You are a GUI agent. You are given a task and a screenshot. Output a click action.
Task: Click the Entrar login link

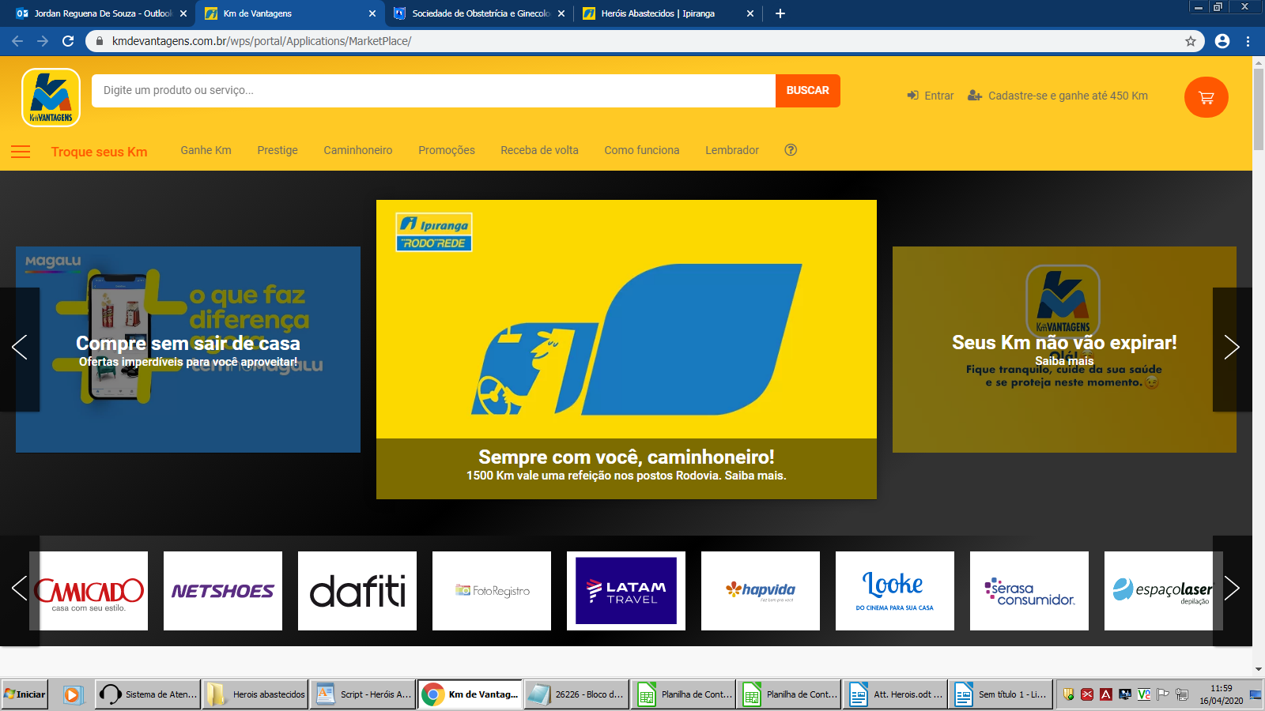[x=931, y=96]
